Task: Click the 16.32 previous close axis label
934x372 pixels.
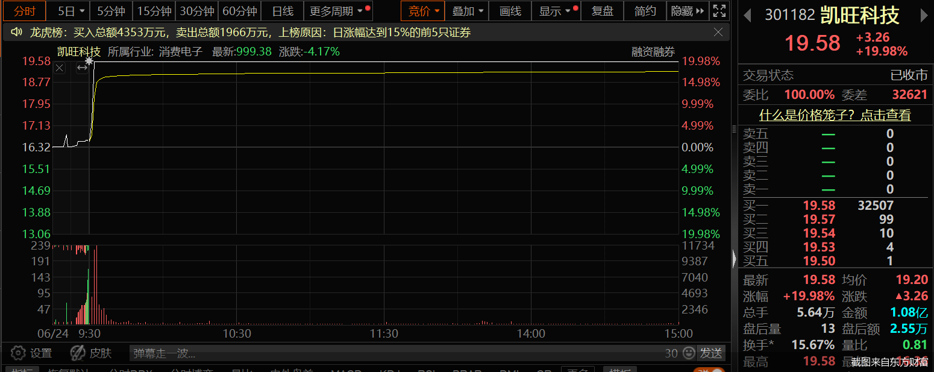Action: [36, 147]
